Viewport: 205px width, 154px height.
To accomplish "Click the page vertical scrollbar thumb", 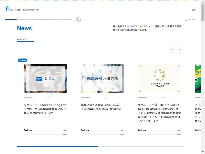I will click(x=203, y=13).
